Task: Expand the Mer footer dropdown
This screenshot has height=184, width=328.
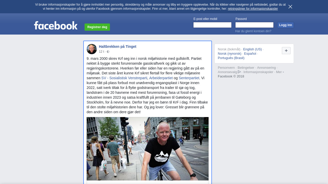Action: [x=280, y=72]
